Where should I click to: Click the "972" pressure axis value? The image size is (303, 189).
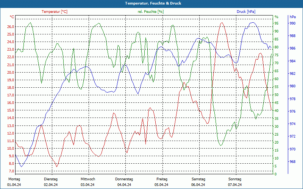coord(292,136)
